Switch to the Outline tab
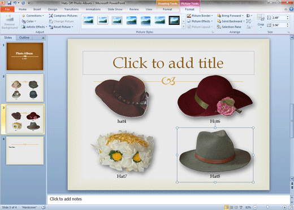 point(24,38)
